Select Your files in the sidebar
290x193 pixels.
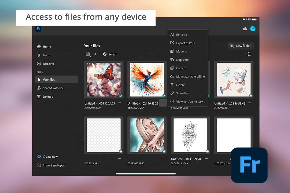point(56,79)
